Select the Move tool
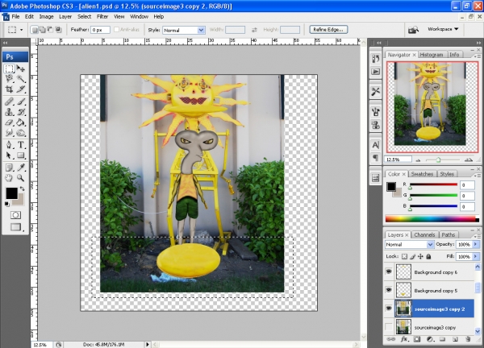Viewport: 484px width, 348px height. tap(21, 68)
